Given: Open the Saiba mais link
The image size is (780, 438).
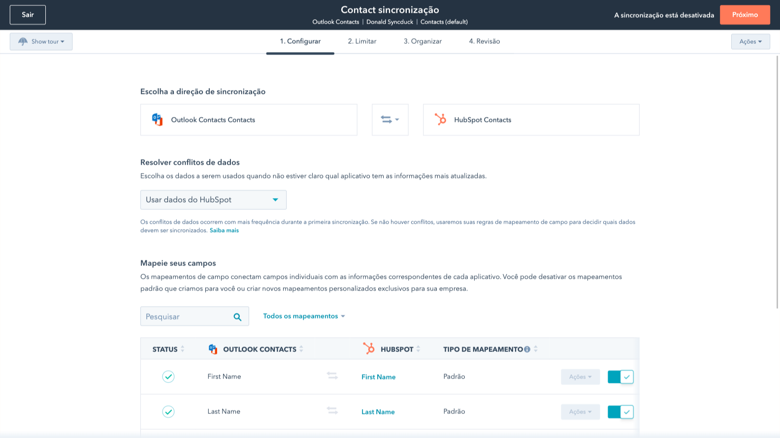Looking at the screenshot, I should 224,230.
